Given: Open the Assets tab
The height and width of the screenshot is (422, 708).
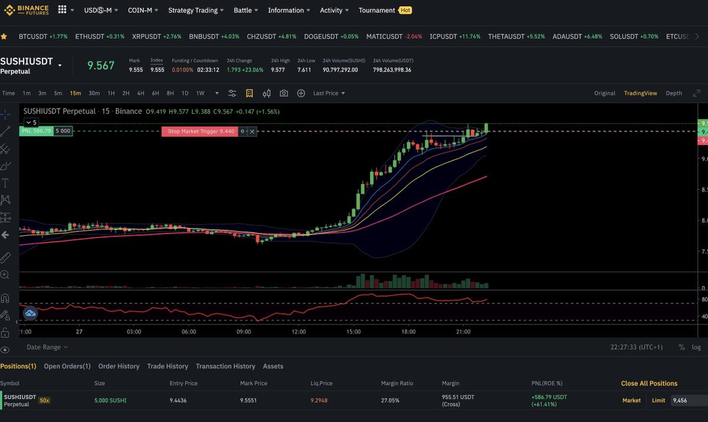Looking at the screenshot, I should click(x=273, y=366).
